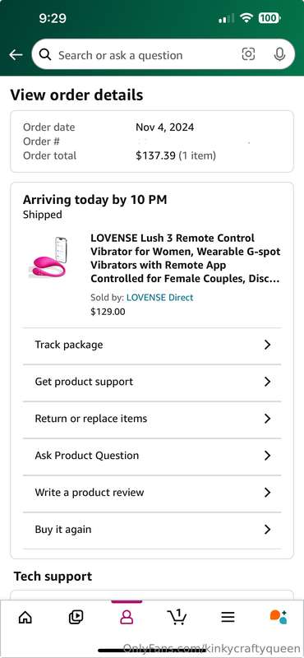
Task: Open the hamburger menu icon
Action: [228, 616]
